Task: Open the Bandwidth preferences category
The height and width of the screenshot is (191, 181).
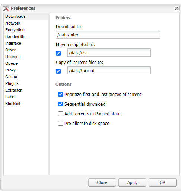Action: pyautogui.click(x=26, y=36)
